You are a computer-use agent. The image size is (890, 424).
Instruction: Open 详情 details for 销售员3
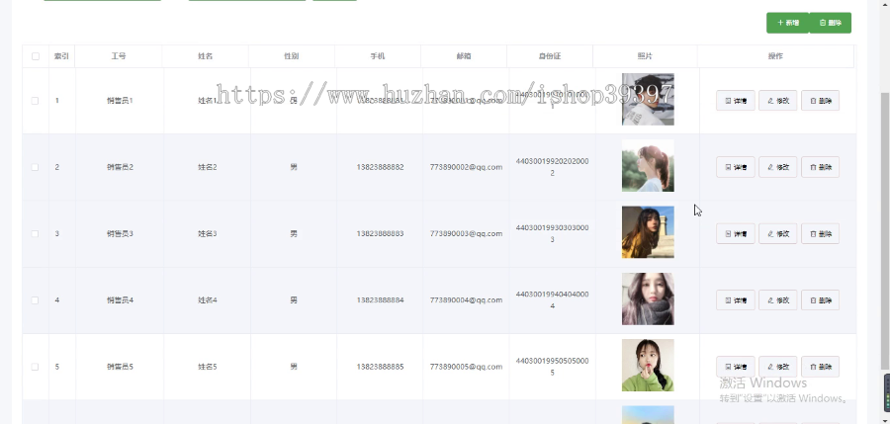click(x=736, y=233)
